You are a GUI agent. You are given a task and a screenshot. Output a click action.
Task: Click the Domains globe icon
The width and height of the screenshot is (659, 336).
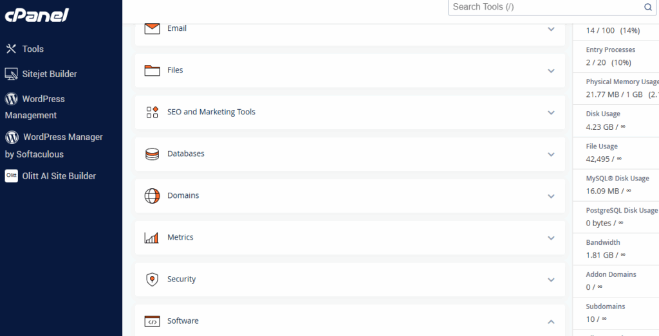point(152,196)
